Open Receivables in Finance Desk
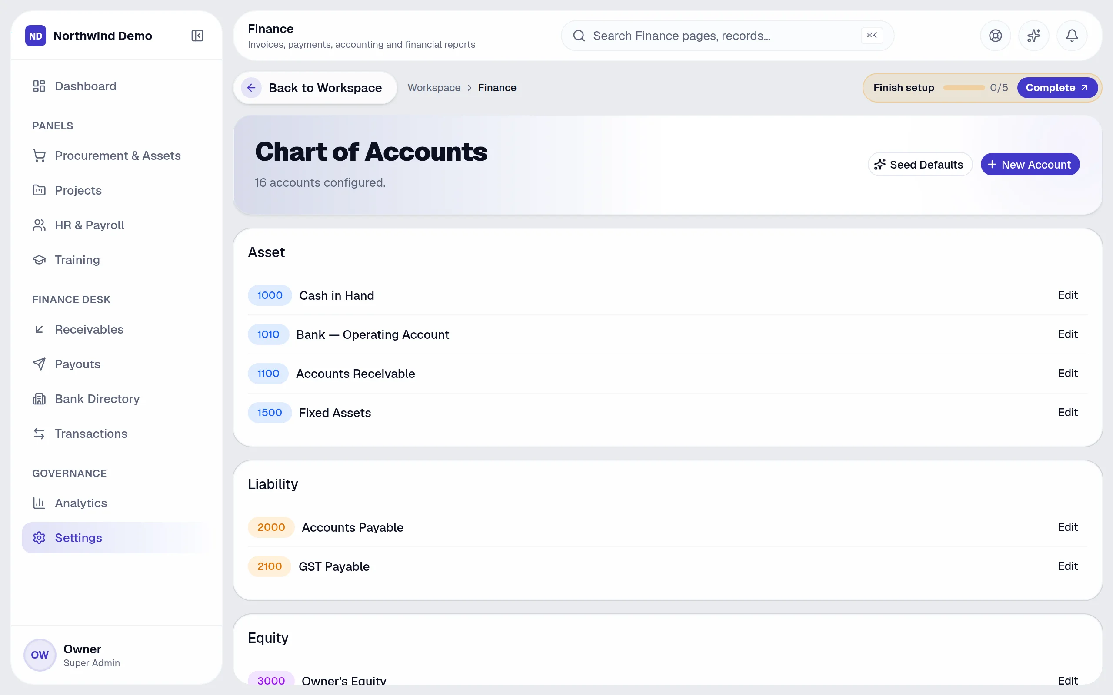The image size is (1113, 695). 116,329
